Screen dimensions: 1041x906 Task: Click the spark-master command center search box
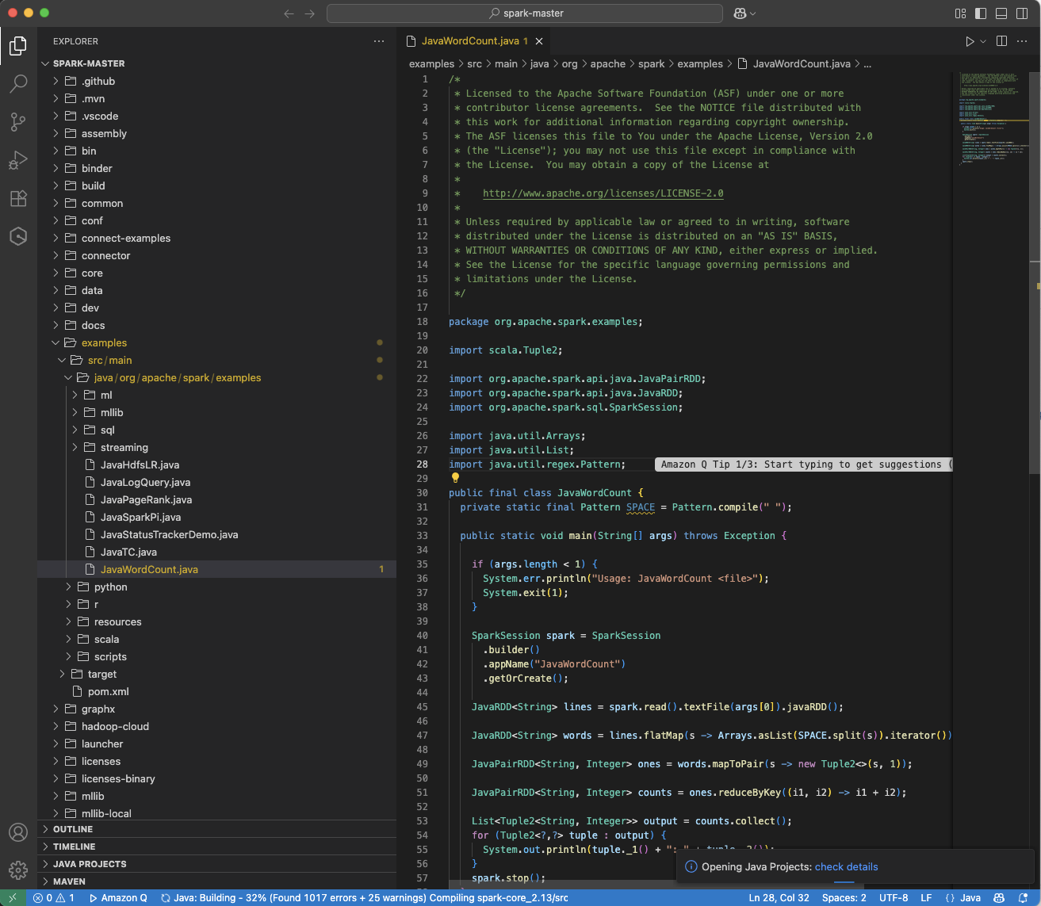[525, 13]
